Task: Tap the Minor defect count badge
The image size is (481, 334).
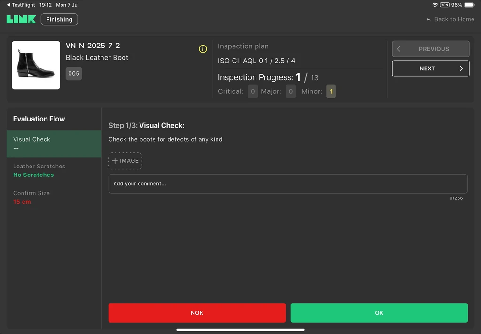Action: pos(331,91)
